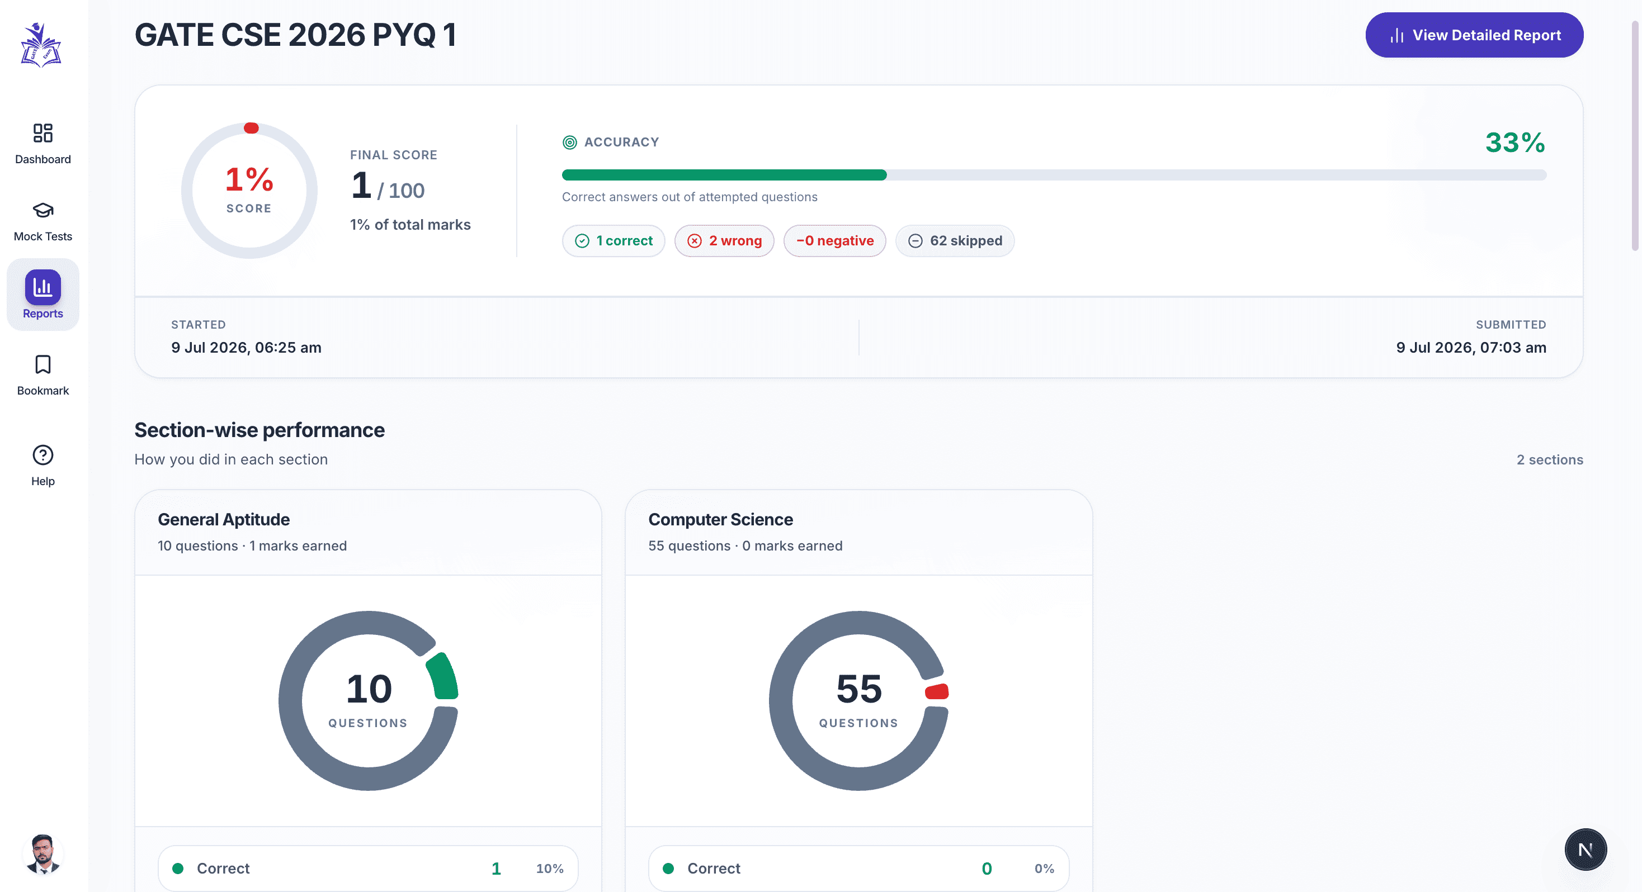Go to Mock Tests menu label

43,236
